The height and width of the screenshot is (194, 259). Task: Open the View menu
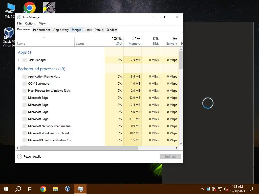[x=42, y=23]
